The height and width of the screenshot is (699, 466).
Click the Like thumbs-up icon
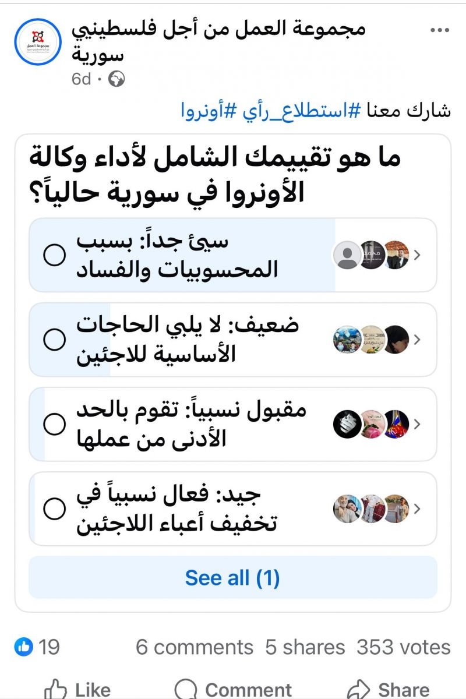[55, 690]
